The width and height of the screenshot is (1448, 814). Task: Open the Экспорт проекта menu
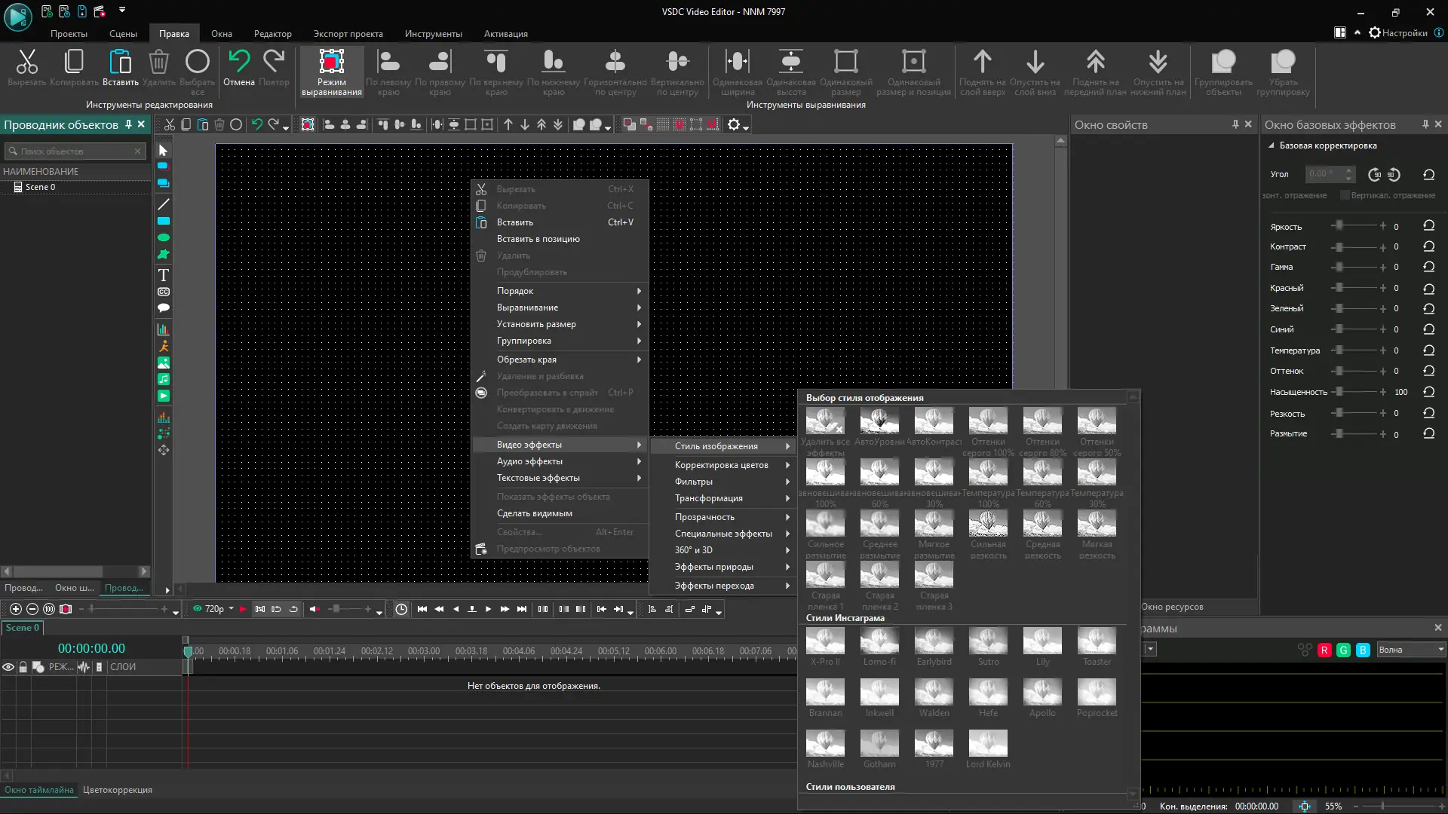[348, 34]
